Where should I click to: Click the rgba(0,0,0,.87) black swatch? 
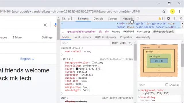pyautogui.click(x=77, y=69)
